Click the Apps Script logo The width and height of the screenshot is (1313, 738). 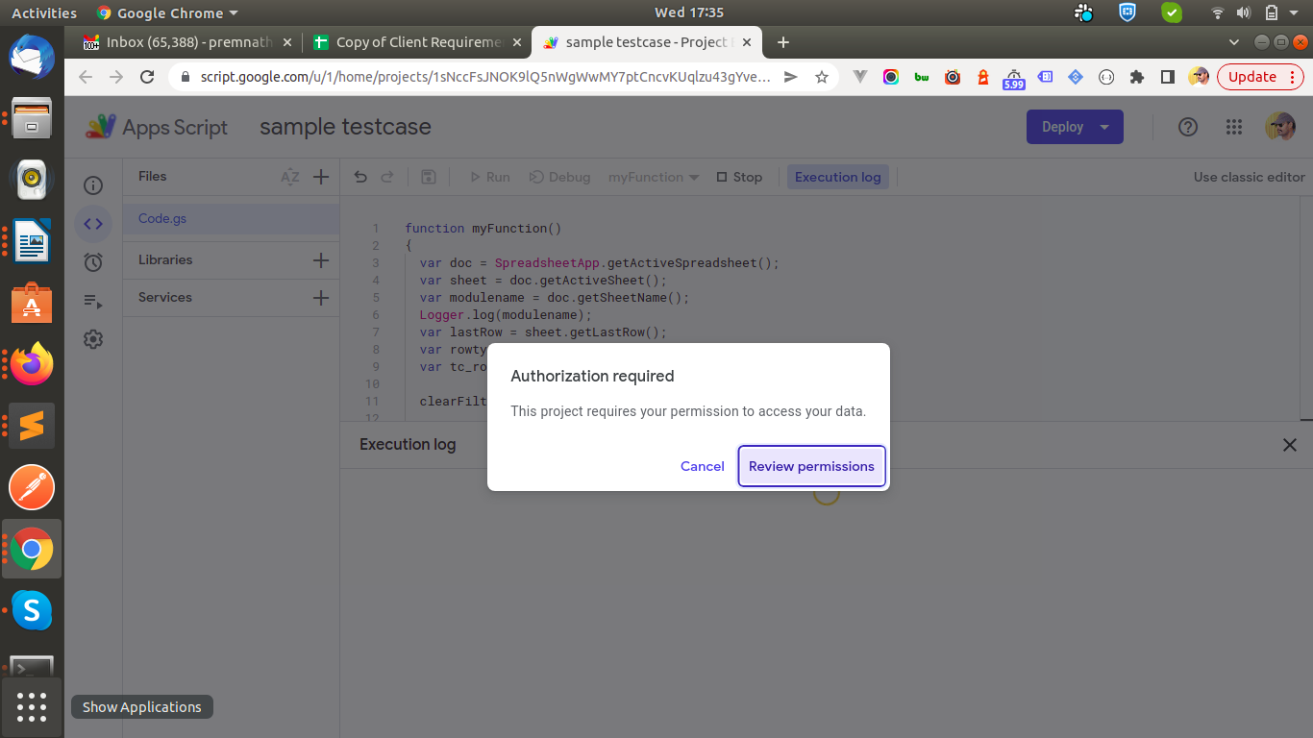[157, 127]
